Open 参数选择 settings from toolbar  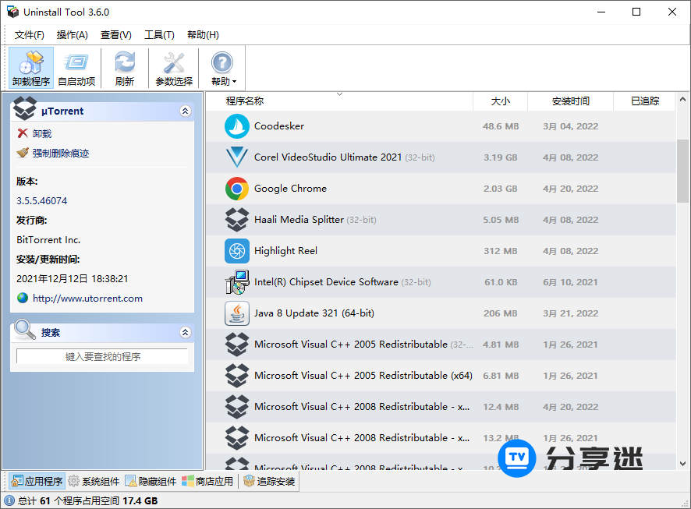(x=173, y=67)
